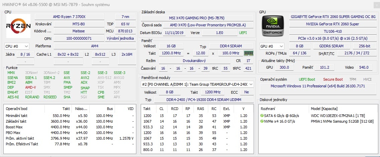
Task: Click the GDDR6 SDRAM value
Action: [332, 46]
